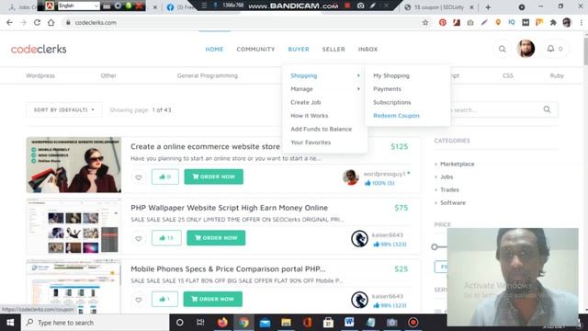Open the Extensions puzzle icon
Image resolution: width=588 pixels, height=331 pixels.
[553, 22]
